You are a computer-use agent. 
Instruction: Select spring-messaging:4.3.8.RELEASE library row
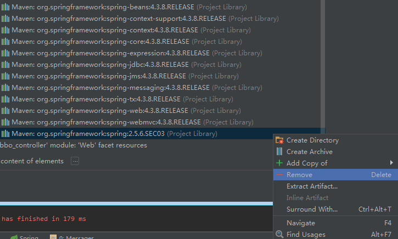click(160, 88)
